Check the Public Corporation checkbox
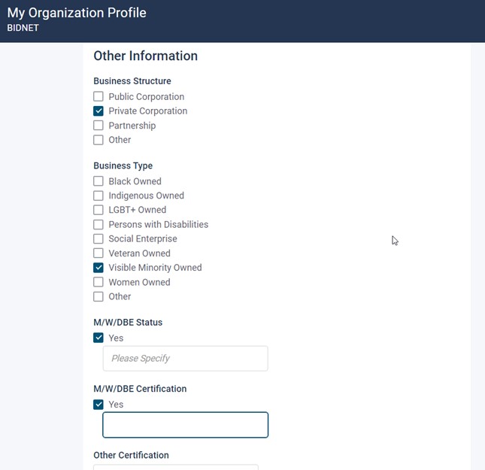 [99, 97]
